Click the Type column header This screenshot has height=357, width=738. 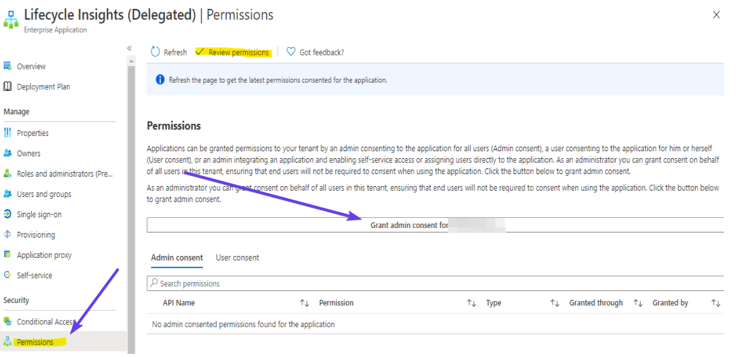coord(493,303)
